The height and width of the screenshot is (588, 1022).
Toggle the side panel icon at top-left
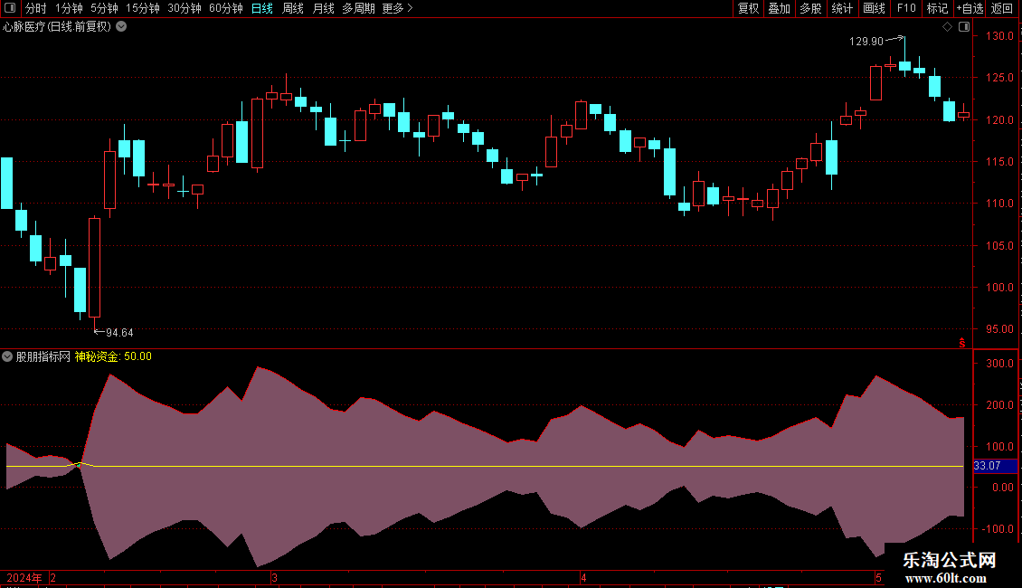[x=10, y=8]
